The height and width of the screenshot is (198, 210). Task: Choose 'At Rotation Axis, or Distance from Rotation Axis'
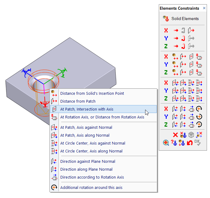coord(102,117)
